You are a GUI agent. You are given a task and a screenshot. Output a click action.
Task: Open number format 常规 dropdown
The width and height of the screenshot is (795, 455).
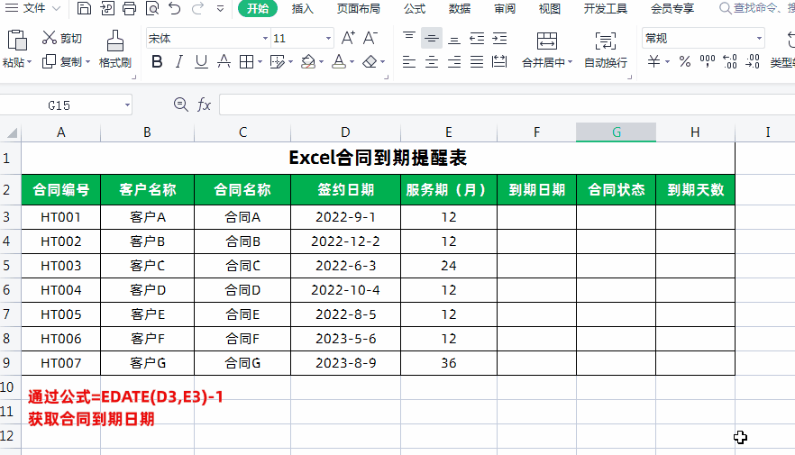click(x=759, y=39)
